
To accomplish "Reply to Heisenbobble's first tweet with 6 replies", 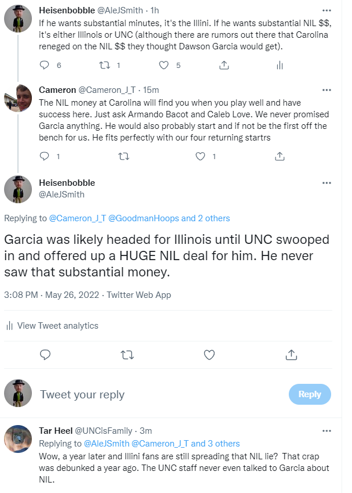I will pos(44,65).
